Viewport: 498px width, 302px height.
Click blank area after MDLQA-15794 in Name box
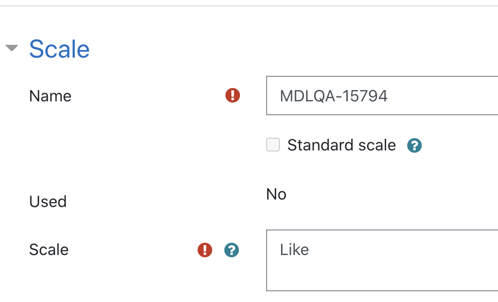click(x=445, y=96)
